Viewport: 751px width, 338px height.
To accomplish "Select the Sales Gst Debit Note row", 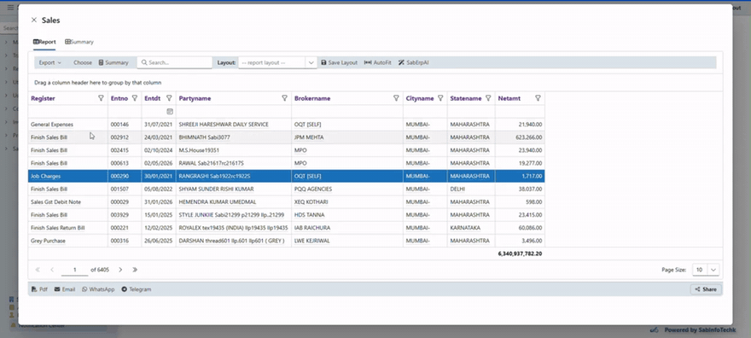I will pos(287,202).
